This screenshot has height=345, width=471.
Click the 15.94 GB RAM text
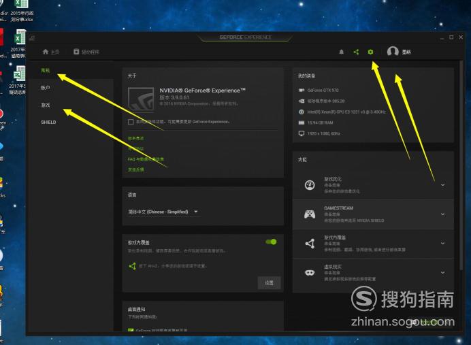[320, 122]
